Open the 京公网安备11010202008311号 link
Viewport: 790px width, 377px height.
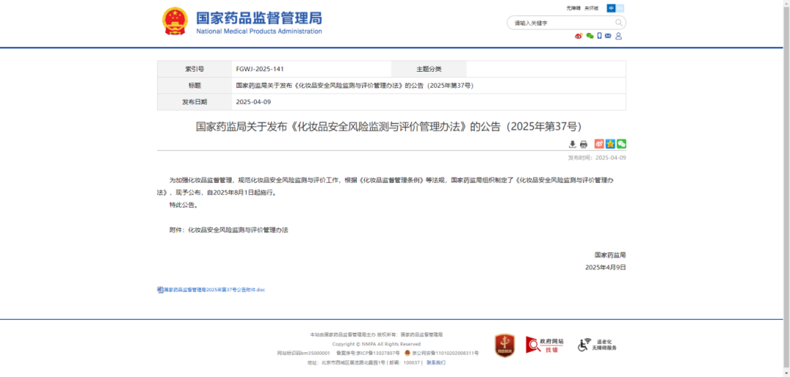[x=445, y=354]
